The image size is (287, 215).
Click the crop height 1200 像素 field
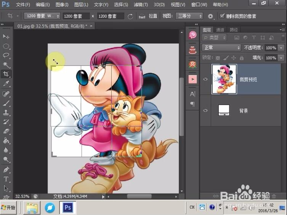(x=111, y=16)
